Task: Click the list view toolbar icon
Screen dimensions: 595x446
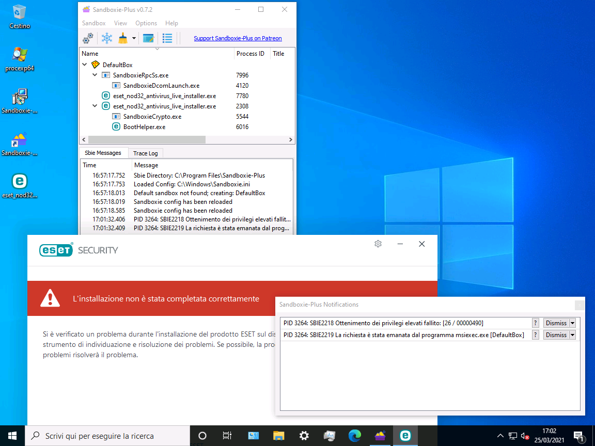Action: tap(167, 38)
